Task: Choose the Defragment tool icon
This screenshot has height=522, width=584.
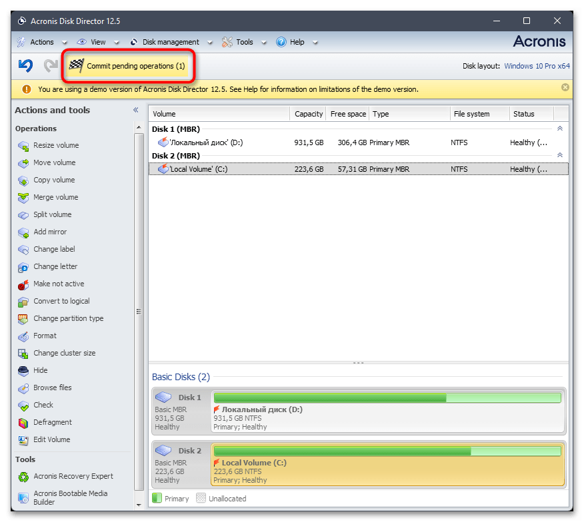Action: (23, 422)
